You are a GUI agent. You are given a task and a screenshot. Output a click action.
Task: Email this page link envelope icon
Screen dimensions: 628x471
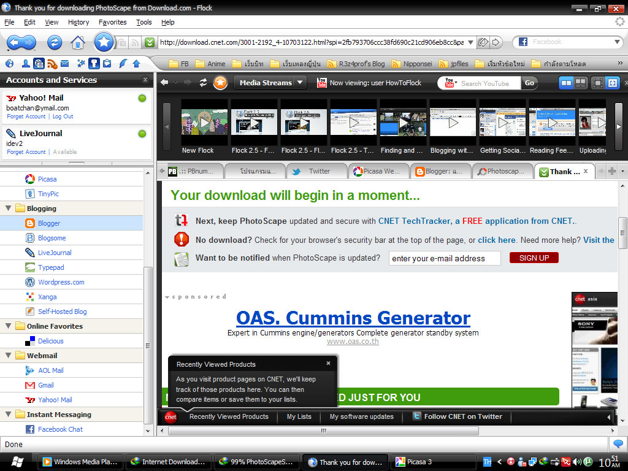pyautogui.click(x=483, y=42)
